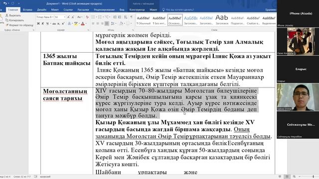This screenshot has width=319, height=179.
Task: Open the spelling check status icon
Action: pyautogui.click(x=35, y=177)
